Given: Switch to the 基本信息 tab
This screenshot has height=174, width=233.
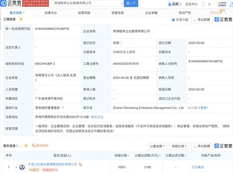Looking at the screenshot, I should point(17,13).
